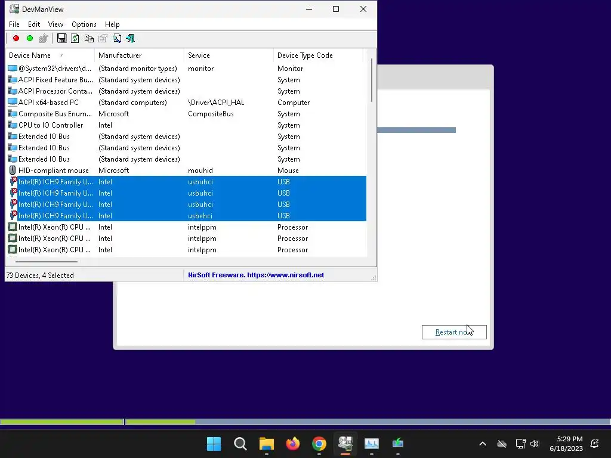The image size is (611, 458).
Task: Select the ACPI Processor Conta... row
Action: [x=186, y=91]
